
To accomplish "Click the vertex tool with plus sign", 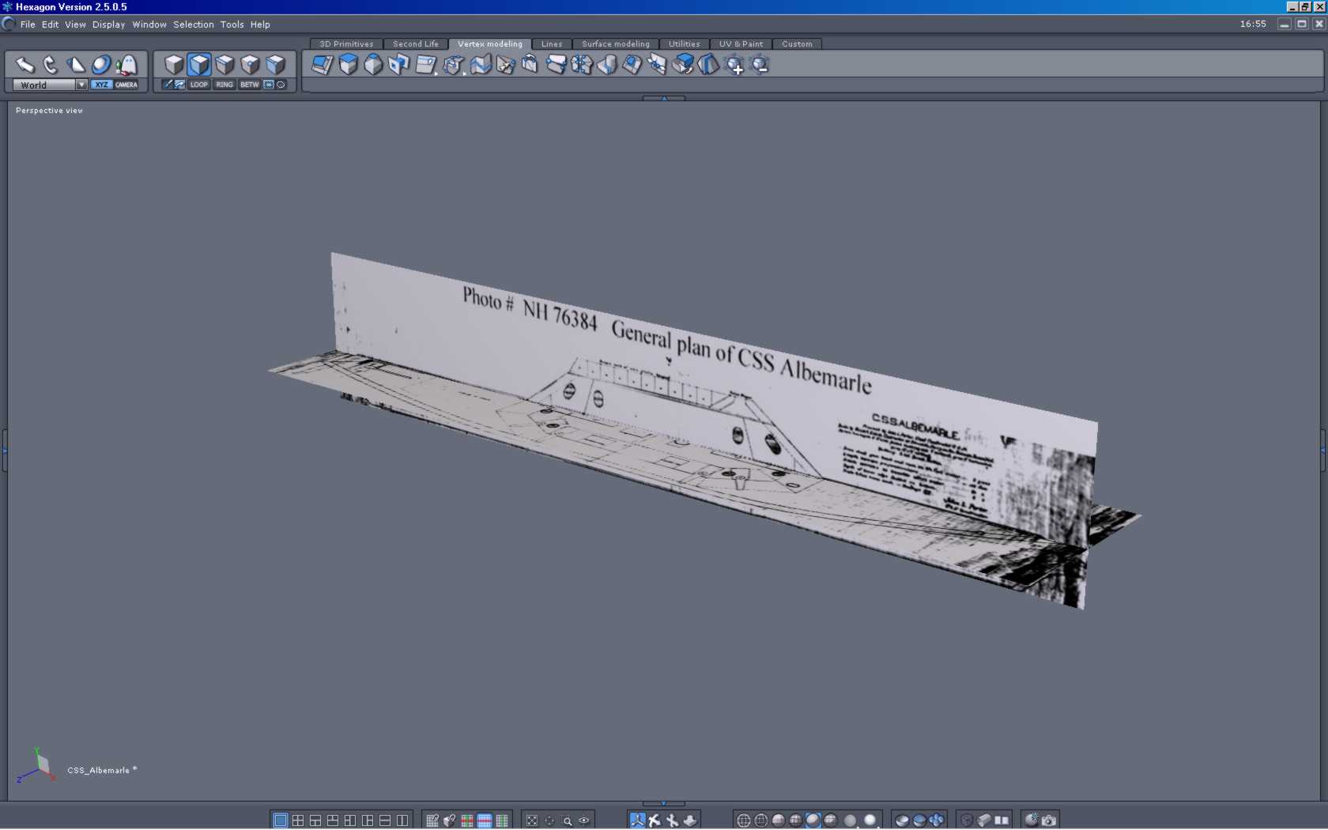I will [734, 65].
